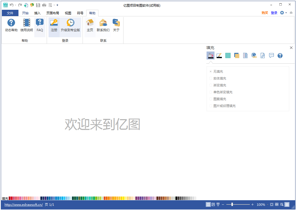Toggle the sidebar layout view icon
The height and width of the screenshot is (210, 296).
click(213, 204)
